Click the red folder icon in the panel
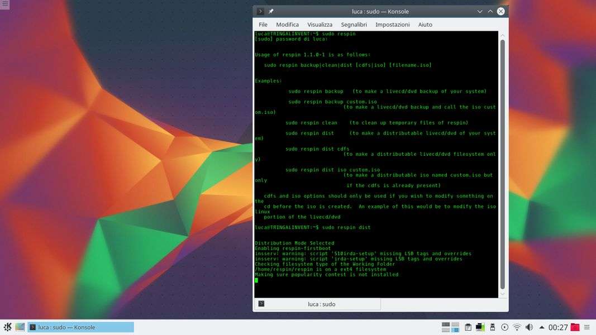Viewport: 596px width, 335px height. coord(575,327)
